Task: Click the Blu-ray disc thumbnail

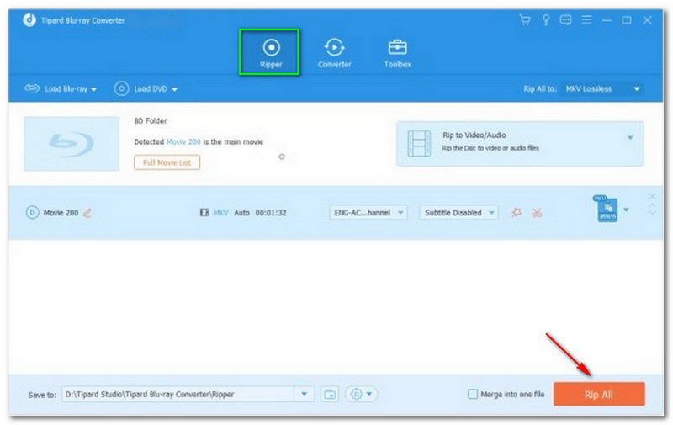Action: [x=72, y=144]
